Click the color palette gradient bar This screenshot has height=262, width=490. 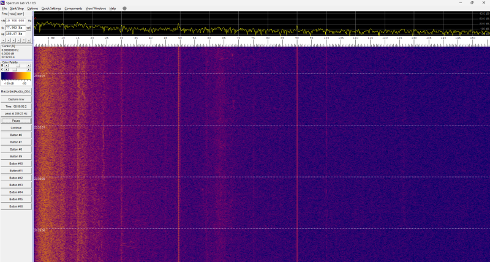point(16,76)
